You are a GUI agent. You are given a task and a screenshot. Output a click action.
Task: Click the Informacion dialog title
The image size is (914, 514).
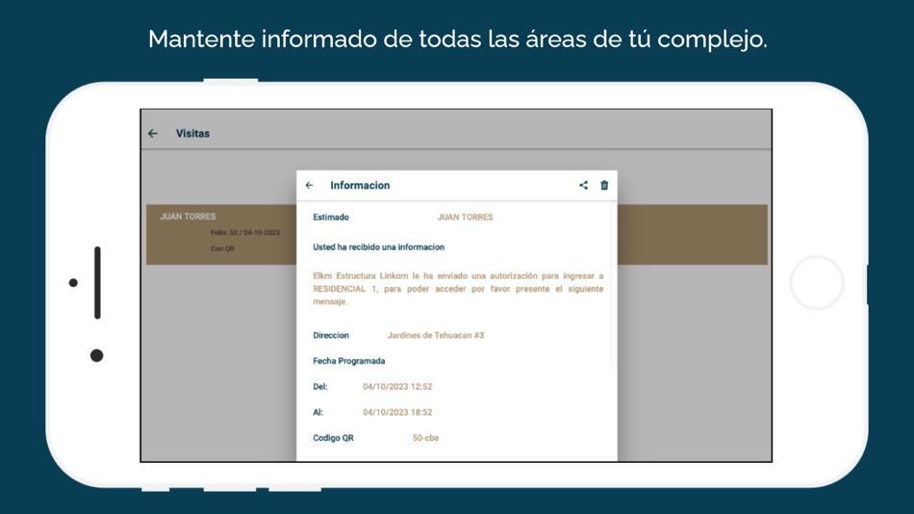[360, 186]
